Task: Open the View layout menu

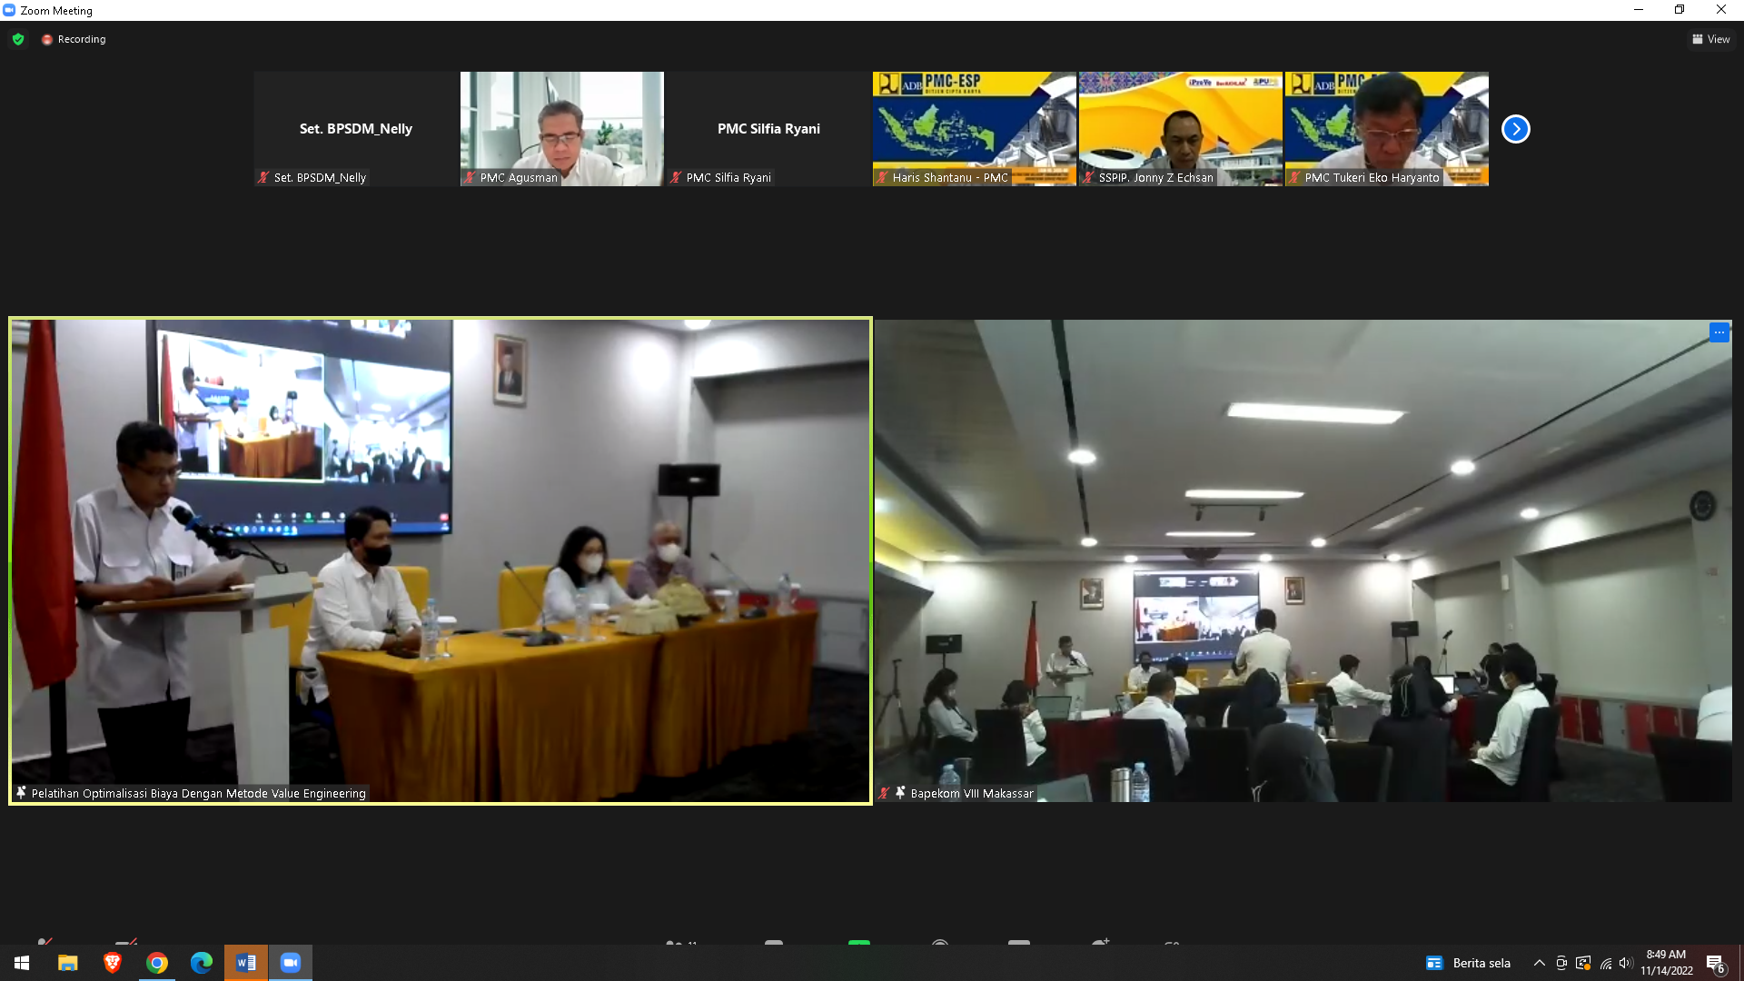Action: 1710,39
